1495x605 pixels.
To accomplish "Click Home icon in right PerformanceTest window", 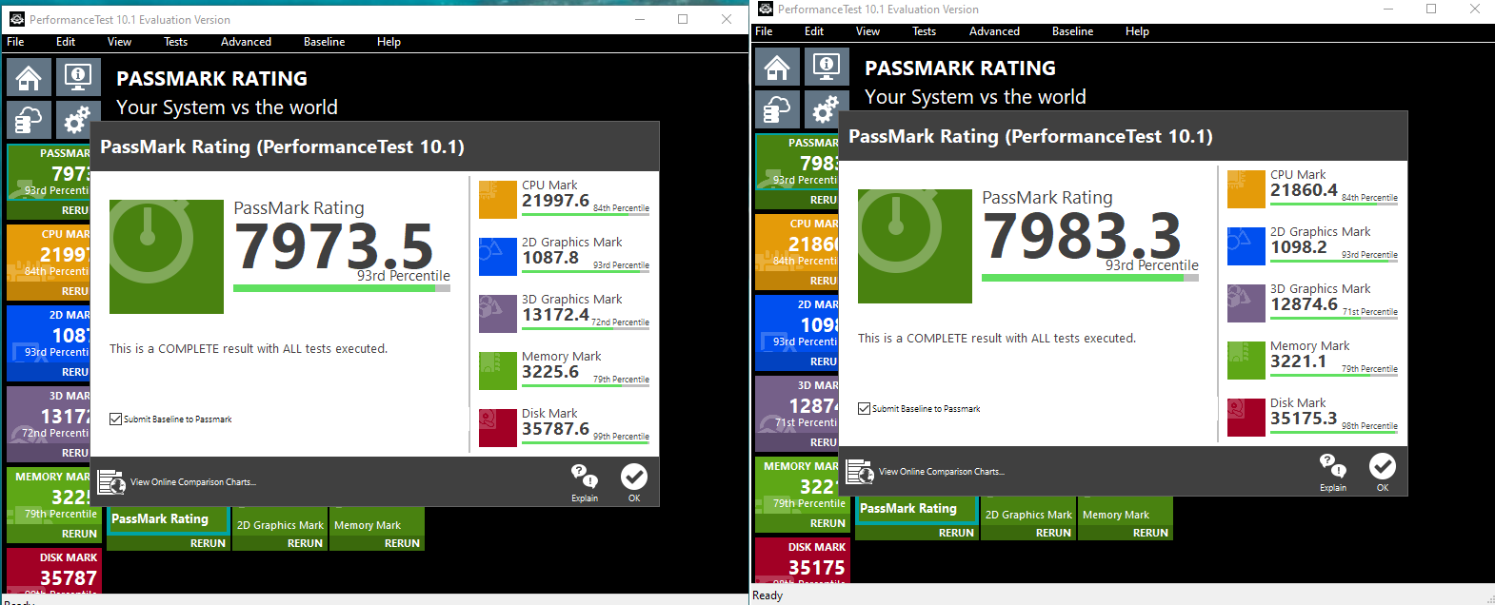I will pyautogui.click(x=777, y=67).
